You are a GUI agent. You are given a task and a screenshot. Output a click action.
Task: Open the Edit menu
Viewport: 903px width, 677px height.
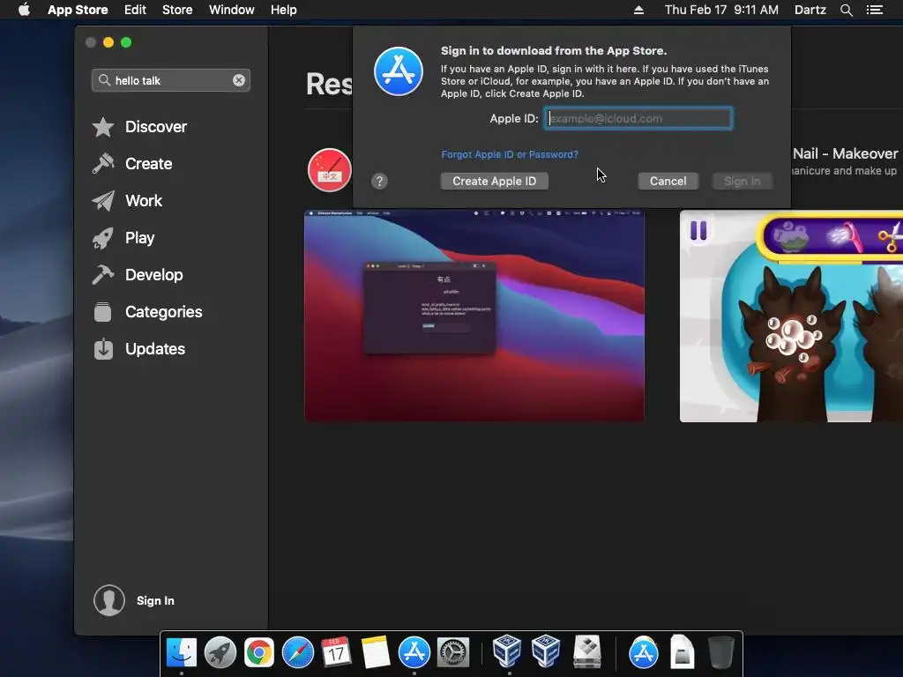pyautogui.click(x=135, y=10)
